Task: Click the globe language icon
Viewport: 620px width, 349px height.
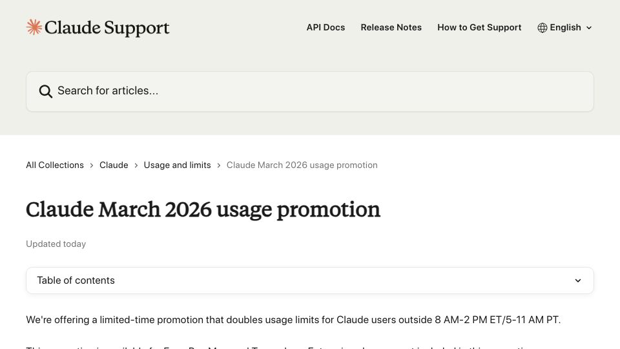Action: [x=542, y=28]
